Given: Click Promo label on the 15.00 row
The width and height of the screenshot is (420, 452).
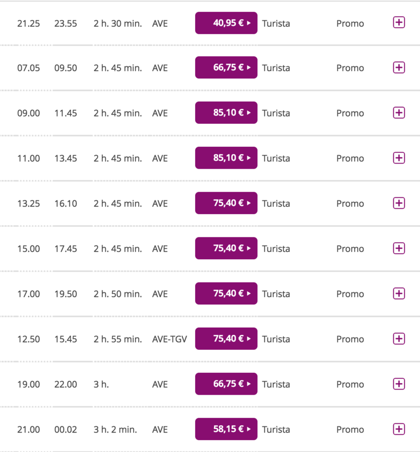Looking at the screenshot, I should click(x=350, y=248).
